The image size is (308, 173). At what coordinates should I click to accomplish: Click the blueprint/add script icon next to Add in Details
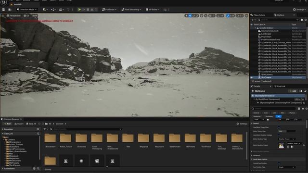point(300,91)
